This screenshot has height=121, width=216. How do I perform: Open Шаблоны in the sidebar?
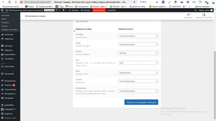point(8,50)
